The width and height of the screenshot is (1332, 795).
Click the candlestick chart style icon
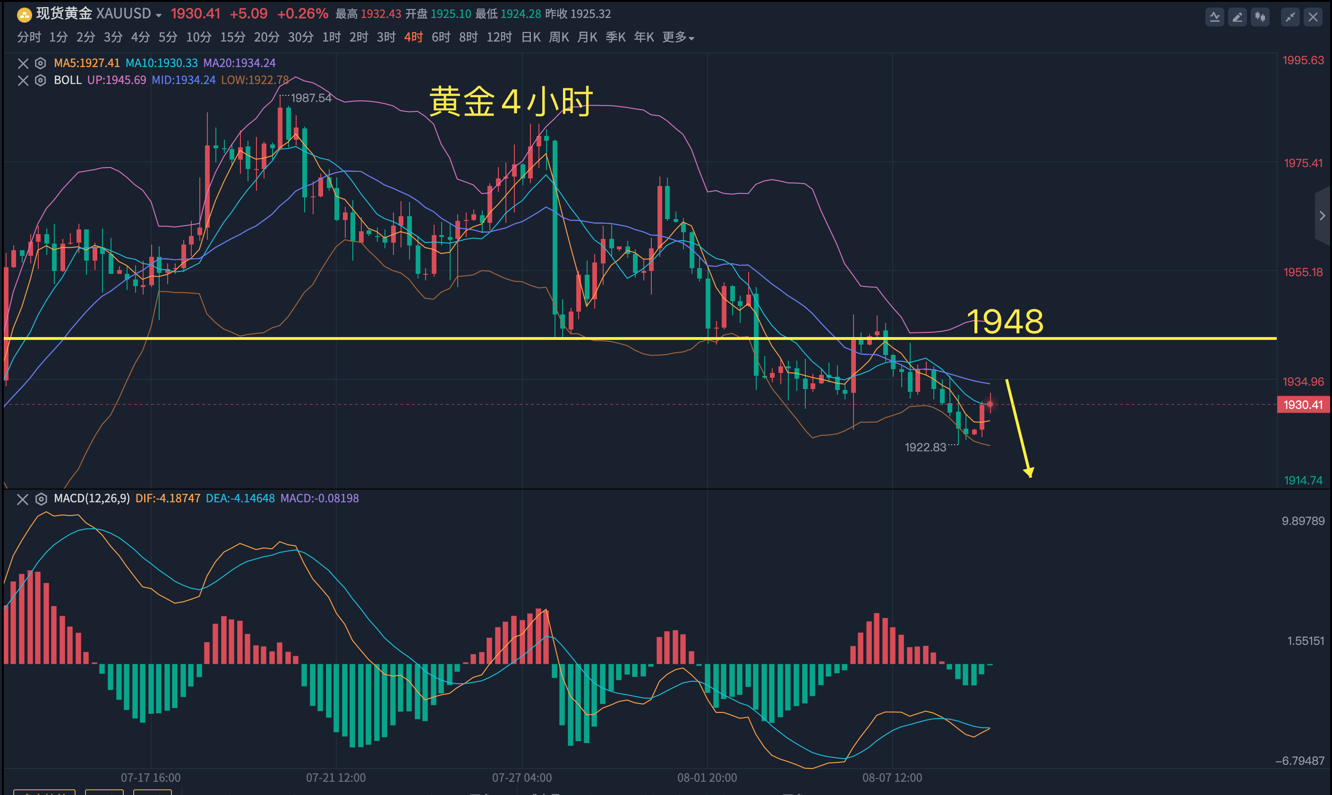tap(1260, 17)
